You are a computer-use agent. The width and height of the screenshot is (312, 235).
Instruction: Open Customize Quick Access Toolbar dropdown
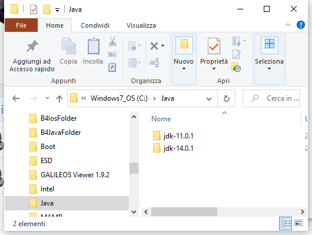pos(57,10)
